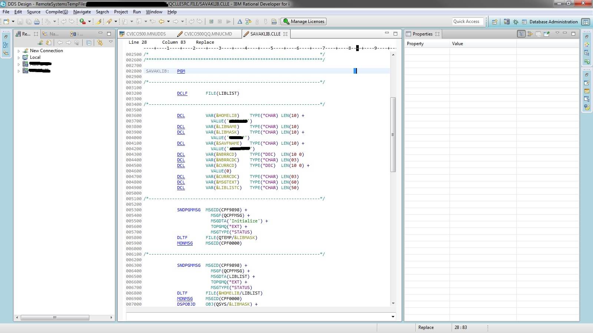This screenshot has height=333, width=593.
Task: Open the Debug perspective icon
Action: click(x=516, y=22)
